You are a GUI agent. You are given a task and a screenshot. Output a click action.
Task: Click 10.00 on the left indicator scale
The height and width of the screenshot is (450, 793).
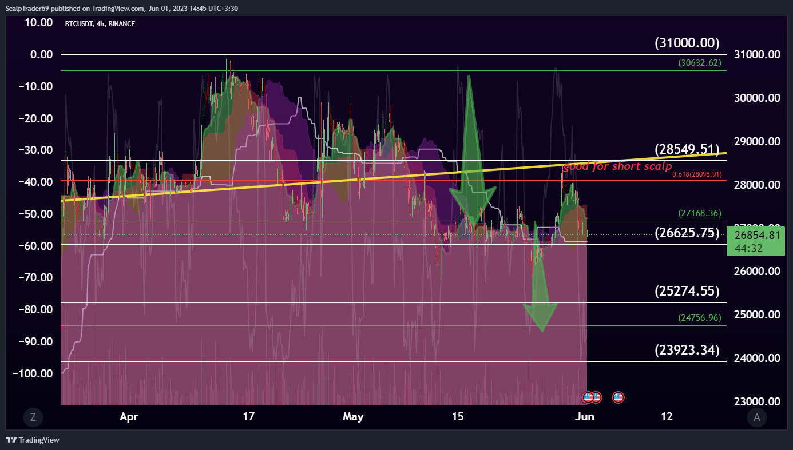coord(39,23)
